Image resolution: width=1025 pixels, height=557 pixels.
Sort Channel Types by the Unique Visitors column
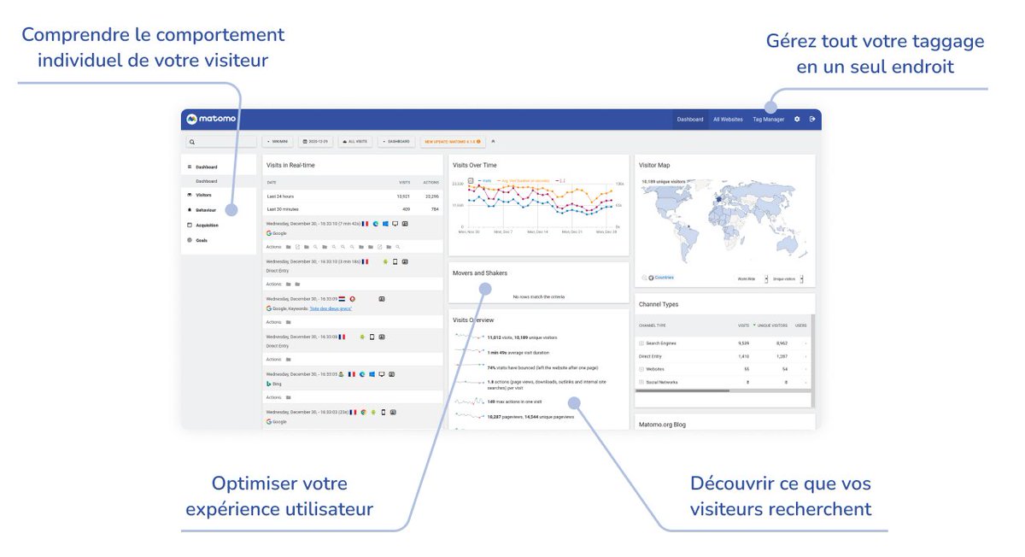click(x=772, y=325)
